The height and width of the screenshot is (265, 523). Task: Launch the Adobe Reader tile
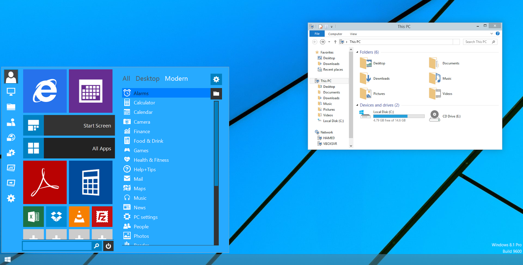coord(45,182)
